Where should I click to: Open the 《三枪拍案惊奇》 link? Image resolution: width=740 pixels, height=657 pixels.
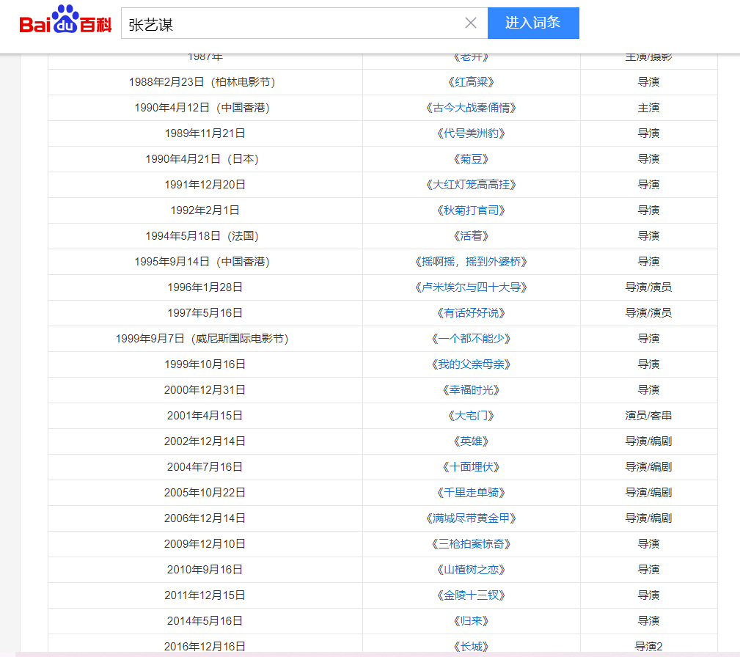click(471, 544)
